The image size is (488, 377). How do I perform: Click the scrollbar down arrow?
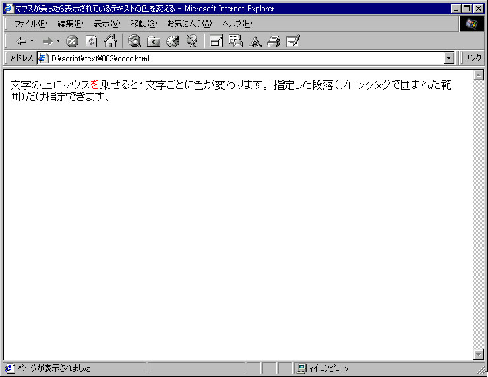click(x=479, y=355)
